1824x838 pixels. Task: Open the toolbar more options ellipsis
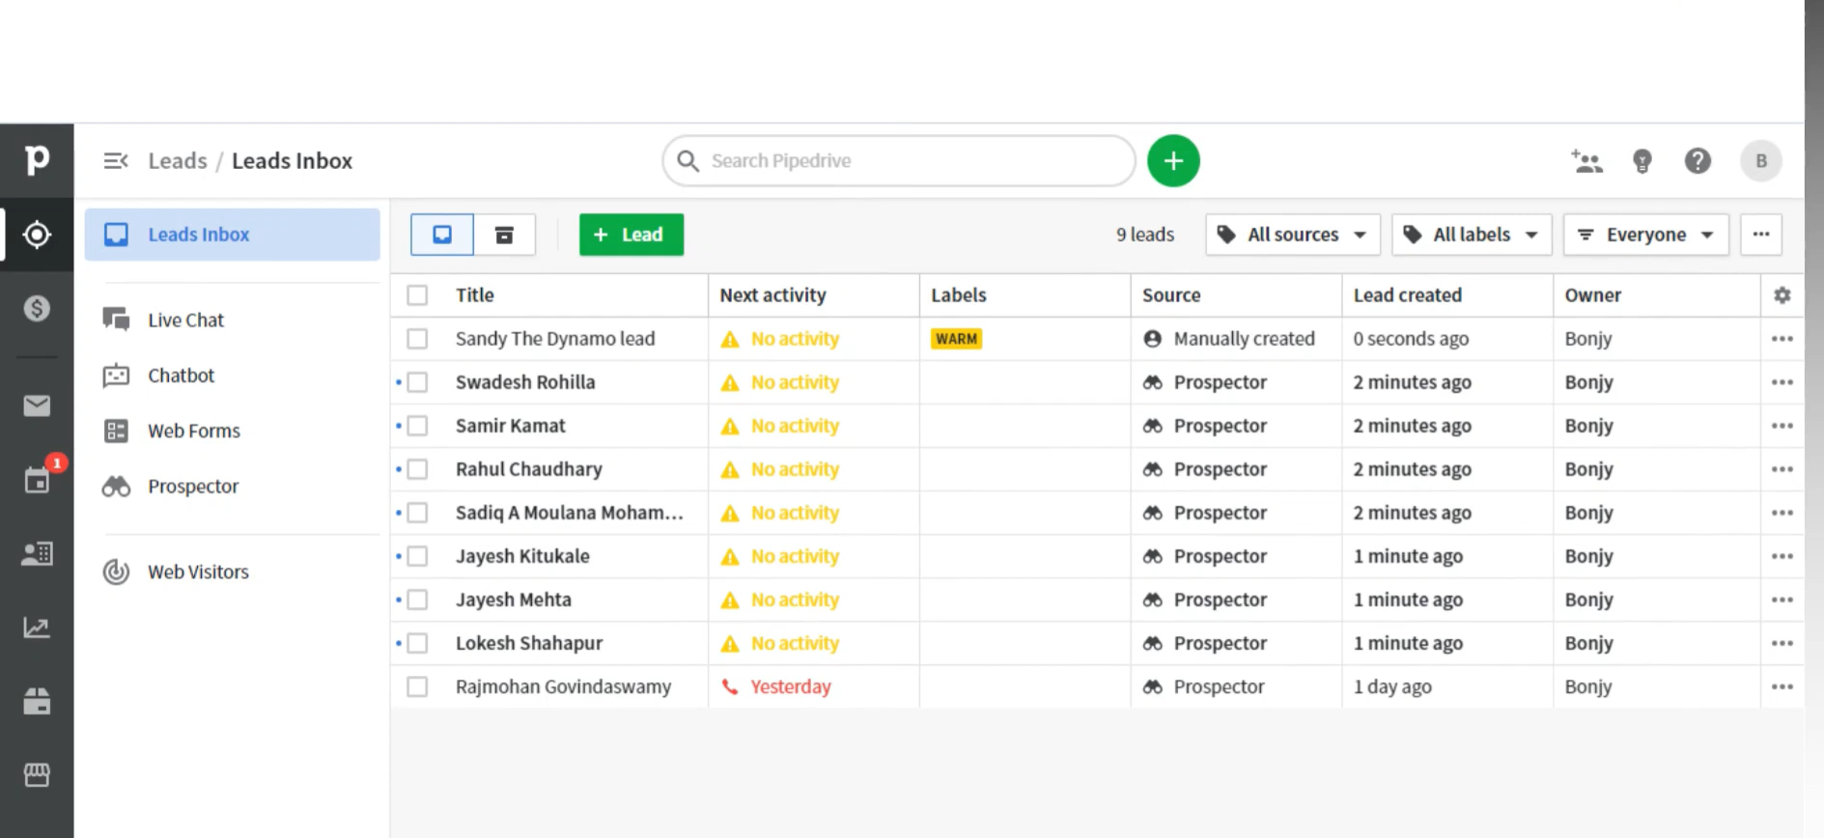tap(1761, 235)
